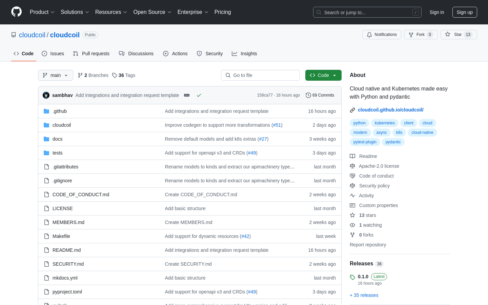Open the Solutions dropdown menu
Viewport: 488px width, 305px height.
(x=75, y=12)
